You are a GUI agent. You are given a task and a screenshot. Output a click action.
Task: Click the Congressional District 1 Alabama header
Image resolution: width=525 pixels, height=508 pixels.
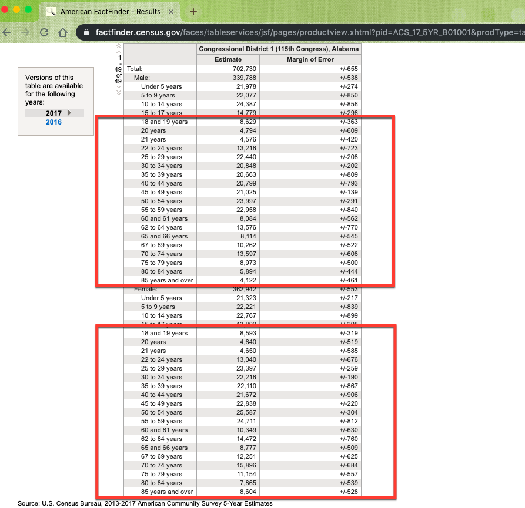click(279, 49)
